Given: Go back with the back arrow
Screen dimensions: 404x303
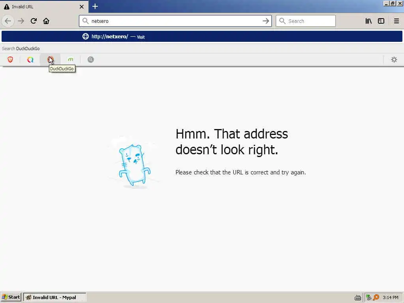Looking at the screenshot, I should [8, 21].
